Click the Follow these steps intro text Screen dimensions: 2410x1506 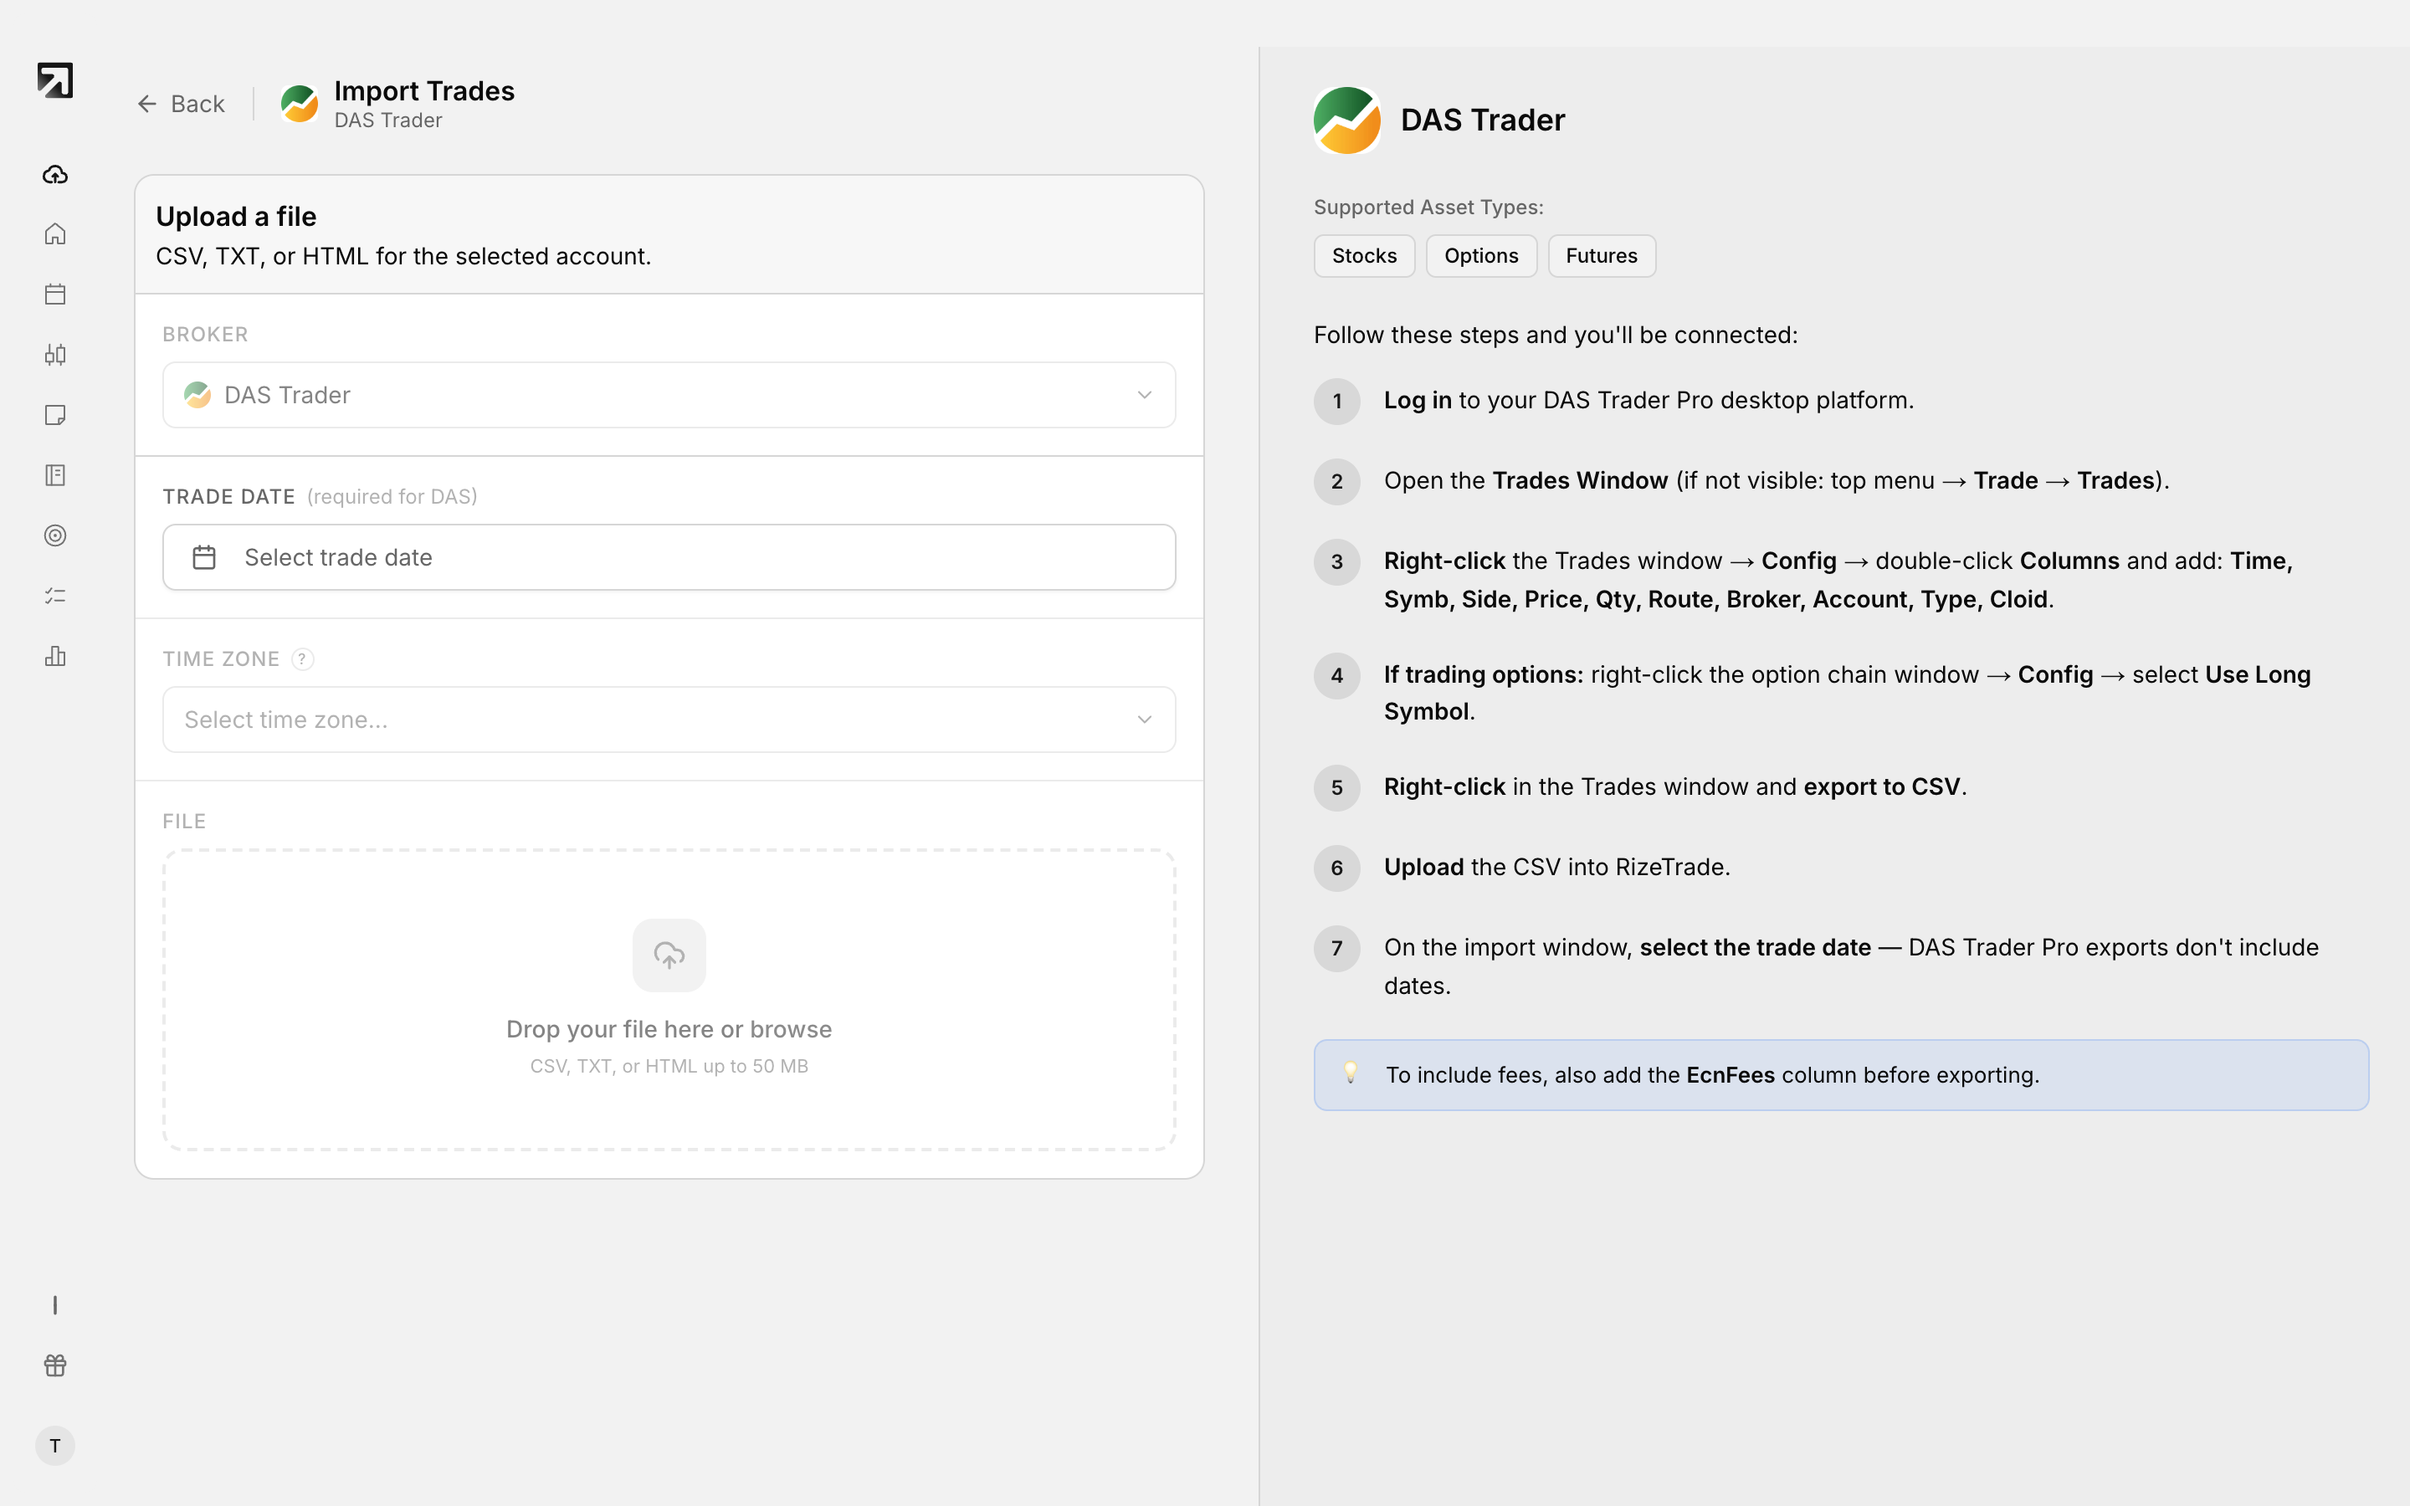[x=1556, y=335]
